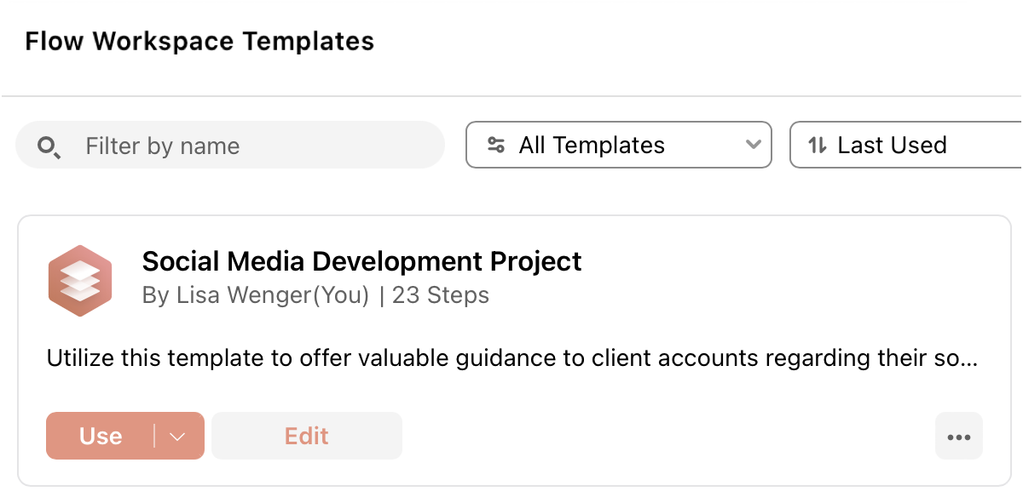Click the sort arrows icon beside Last Used
Screen dimensions: 1023x497
pyautogui.click(x=818, y=145)
